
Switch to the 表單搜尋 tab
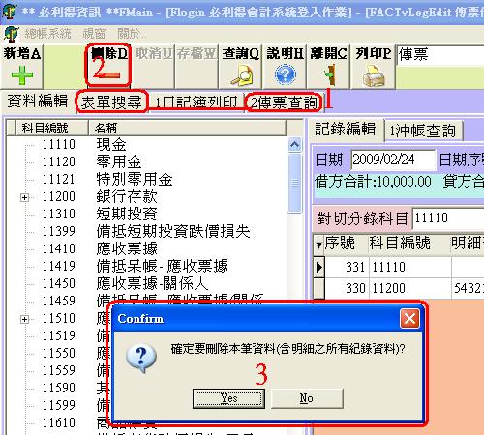(x=111, y=102)
